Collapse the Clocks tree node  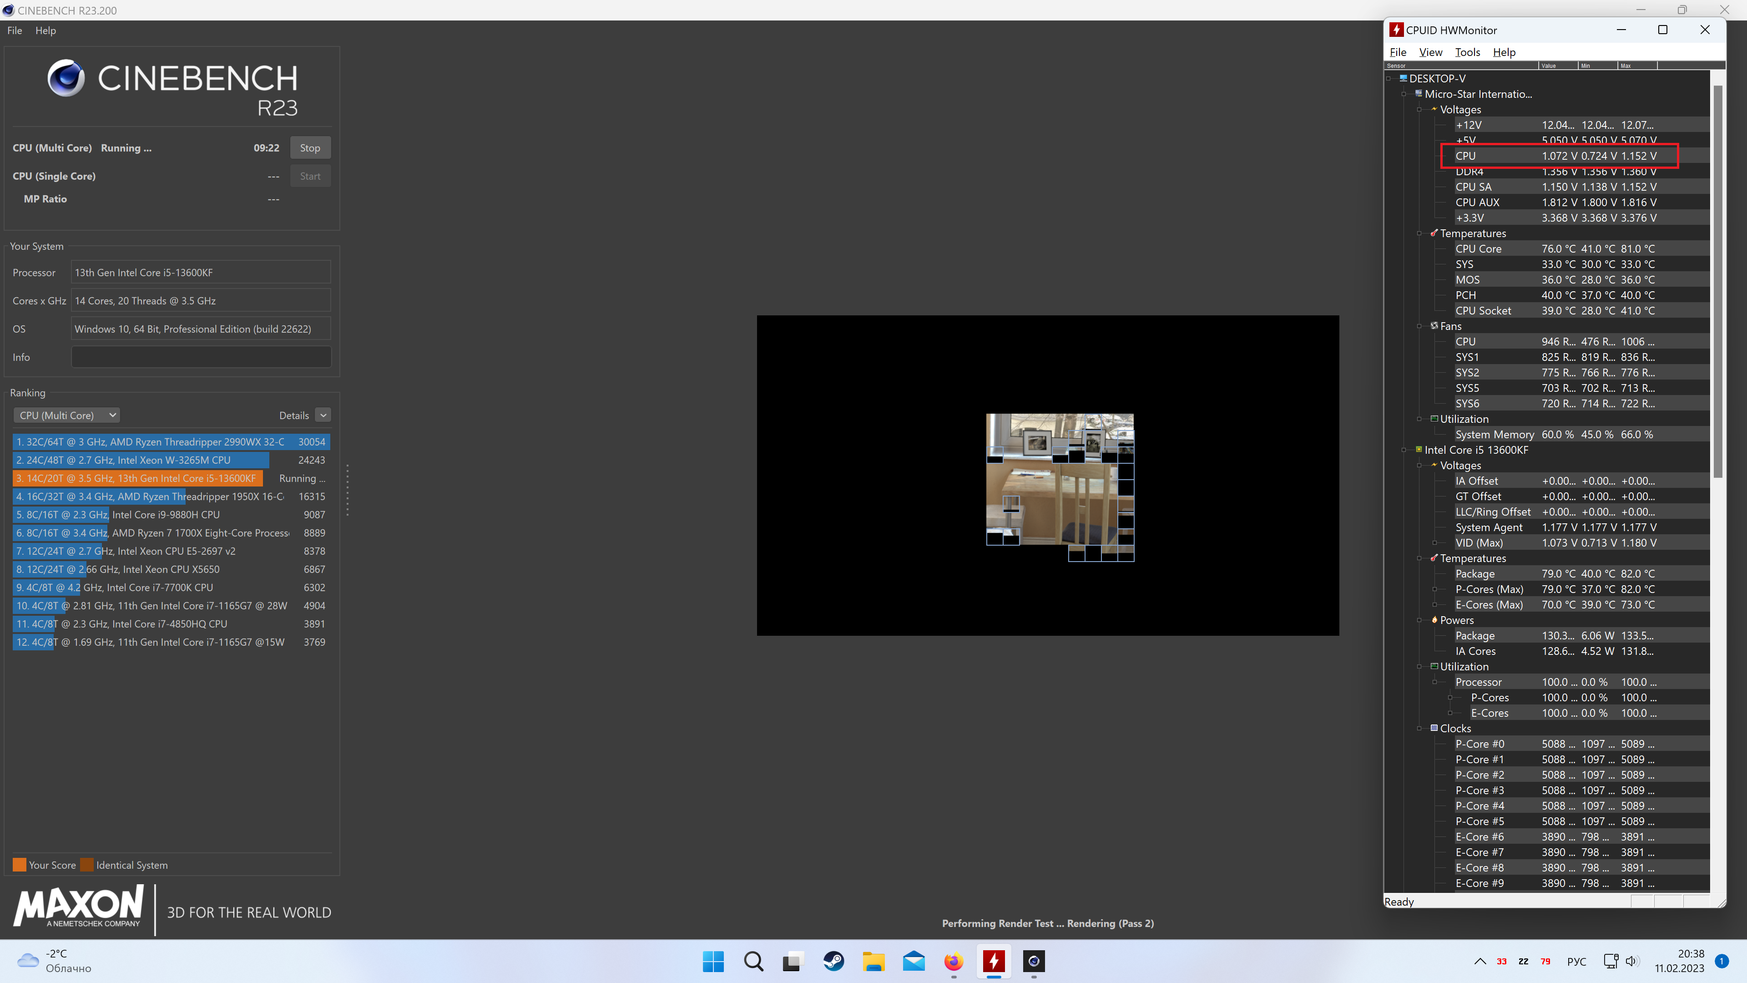[x=1419, y=729]
